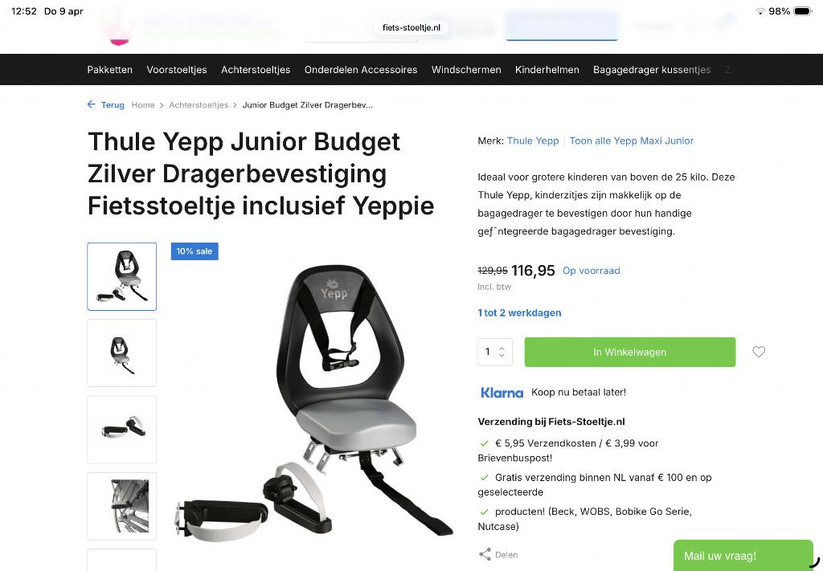Open the Voorstoeltjes menu item

tap(177, 70)
